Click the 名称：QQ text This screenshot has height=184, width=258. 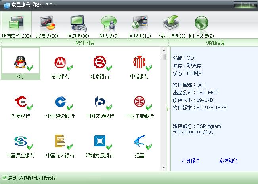(183, 58)
